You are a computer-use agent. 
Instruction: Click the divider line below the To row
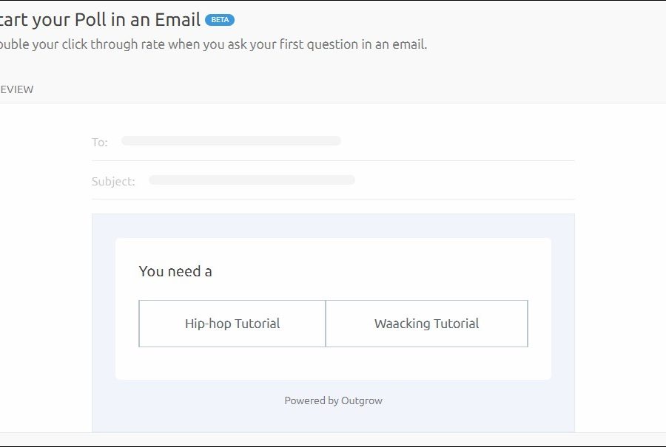[333, 160]
